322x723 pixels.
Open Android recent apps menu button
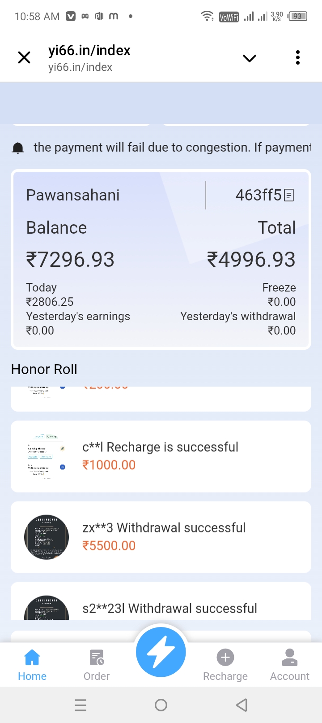coord(80,705)
